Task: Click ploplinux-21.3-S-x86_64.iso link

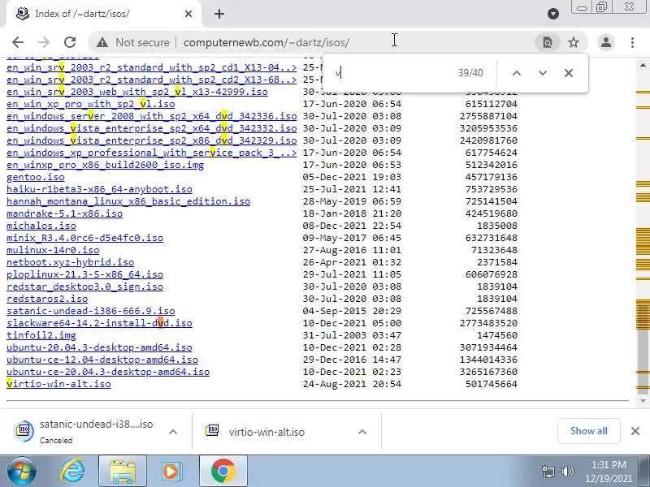Action: point(85,274)
